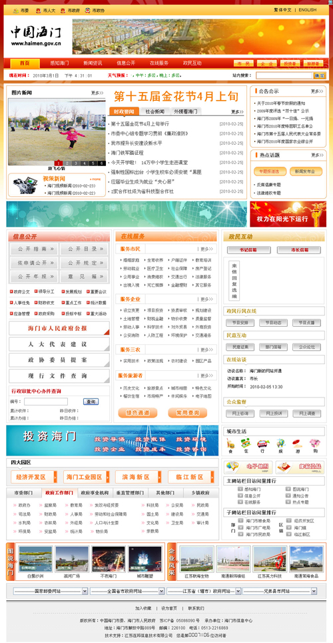Open the 不夜海门 night photo thumbnail
333x643 pixels.
(x=109, y=561)
